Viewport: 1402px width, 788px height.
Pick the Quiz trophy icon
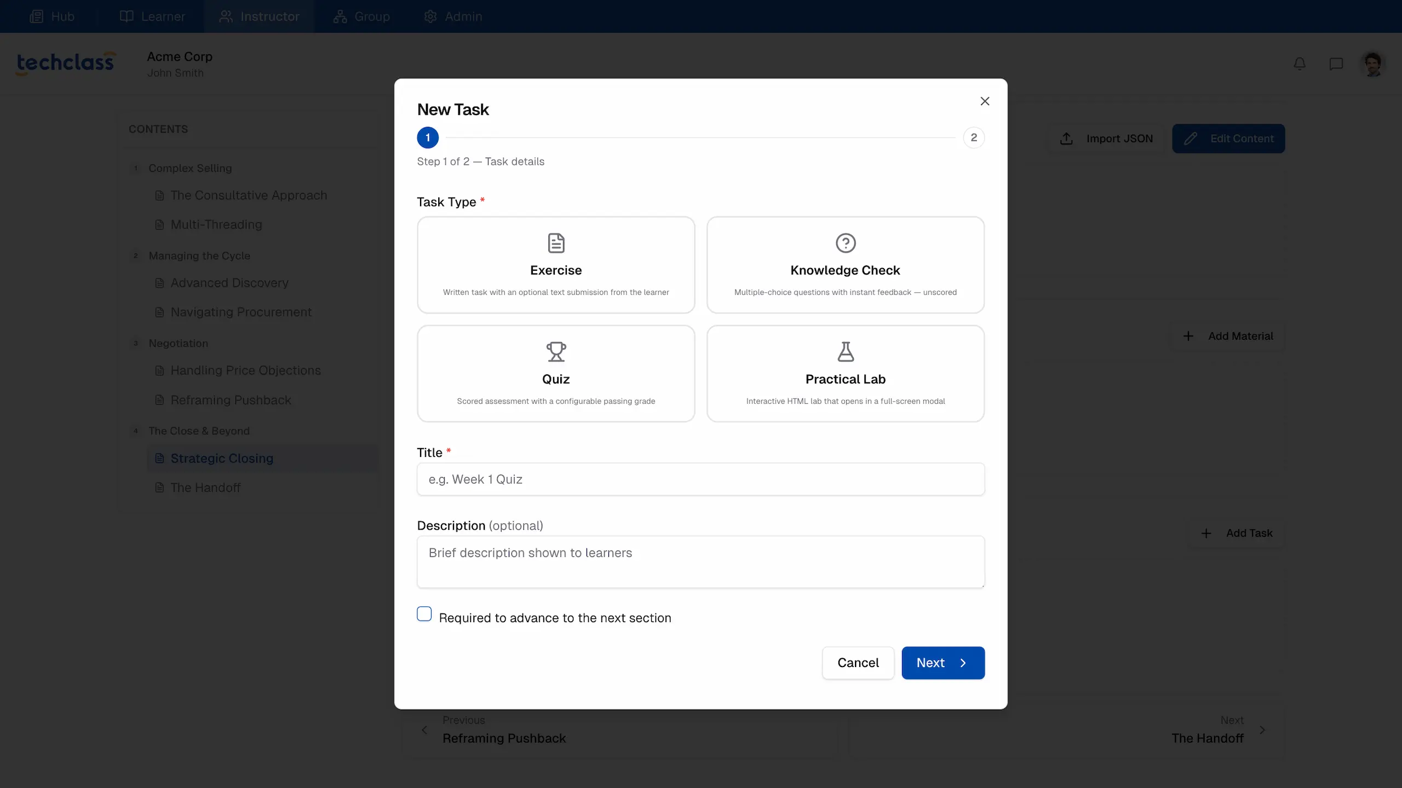coord(556,352)
